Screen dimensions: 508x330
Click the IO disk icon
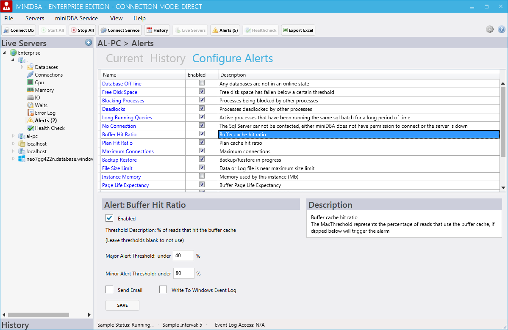tap(30, 97)
